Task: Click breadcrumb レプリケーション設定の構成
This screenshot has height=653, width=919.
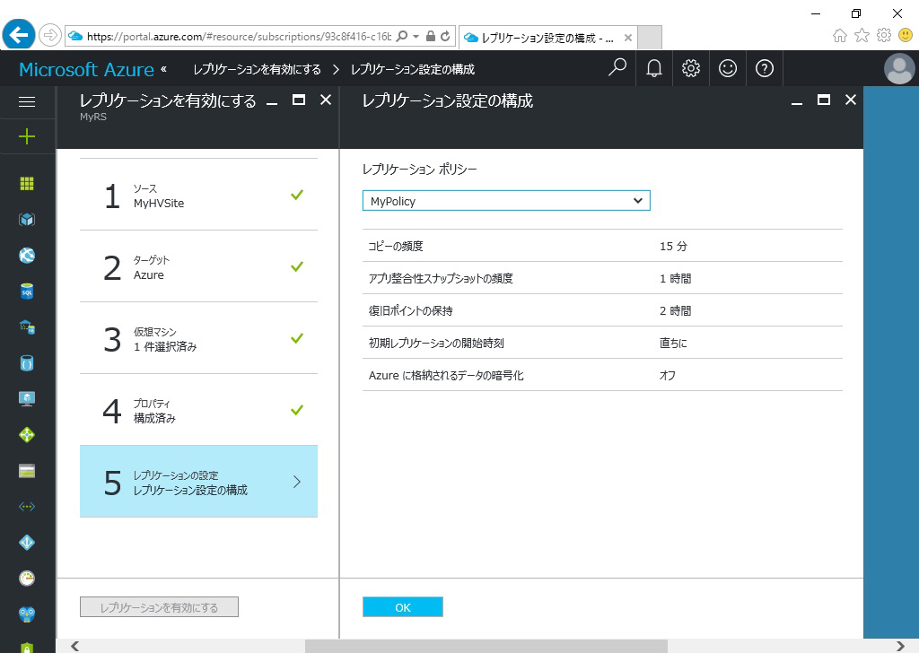Action: tap(413, 69)
